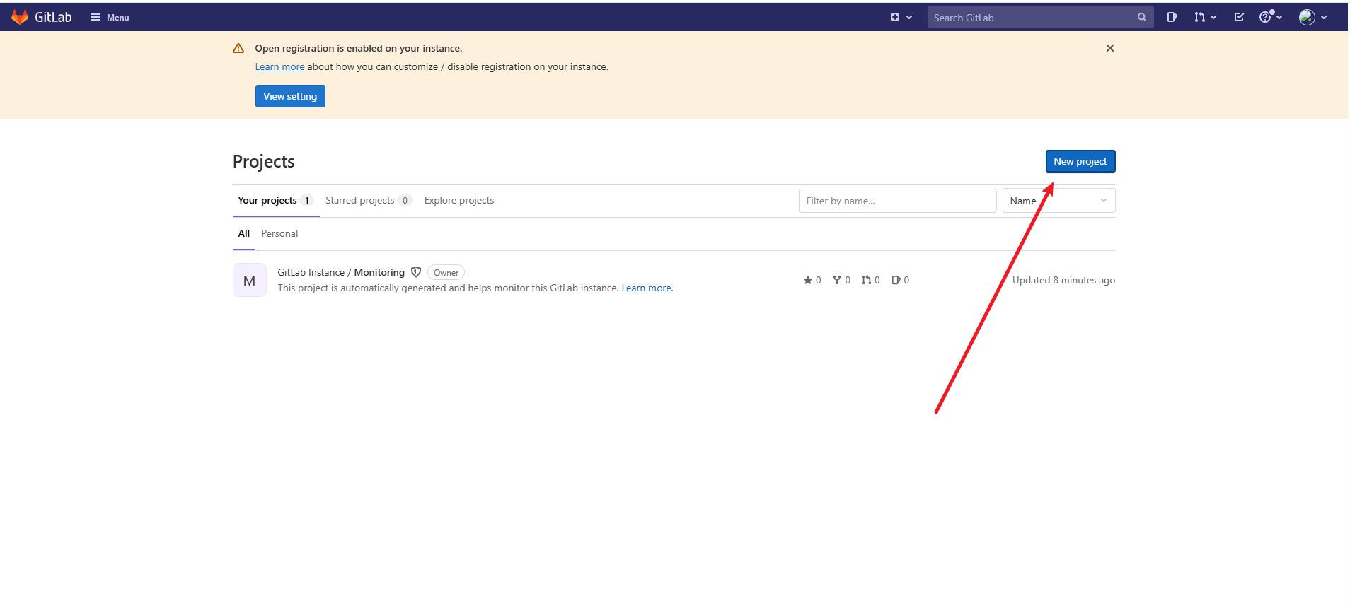Open the create new plus dropdown
Image resolution: width=1350 pixels, height=608 pixels.
901,17
